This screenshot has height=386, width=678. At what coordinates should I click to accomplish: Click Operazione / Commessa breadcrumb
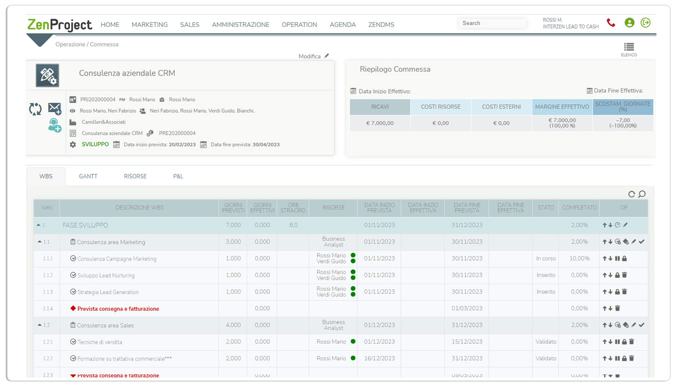point(87,45)
